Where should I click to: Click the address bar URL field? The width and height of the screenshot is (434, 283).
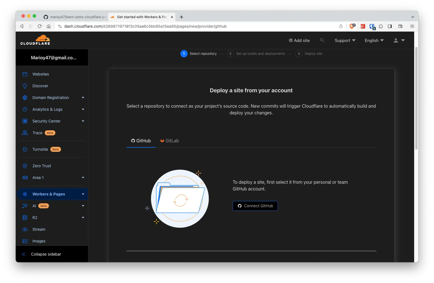pyautogui.click(x=196, y=26)
